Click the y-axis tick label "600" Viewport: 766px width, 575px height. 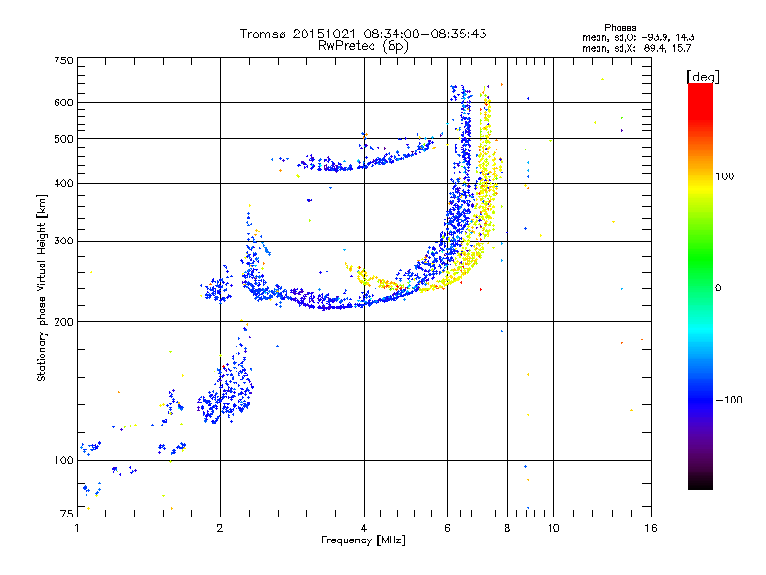[63, 103]
